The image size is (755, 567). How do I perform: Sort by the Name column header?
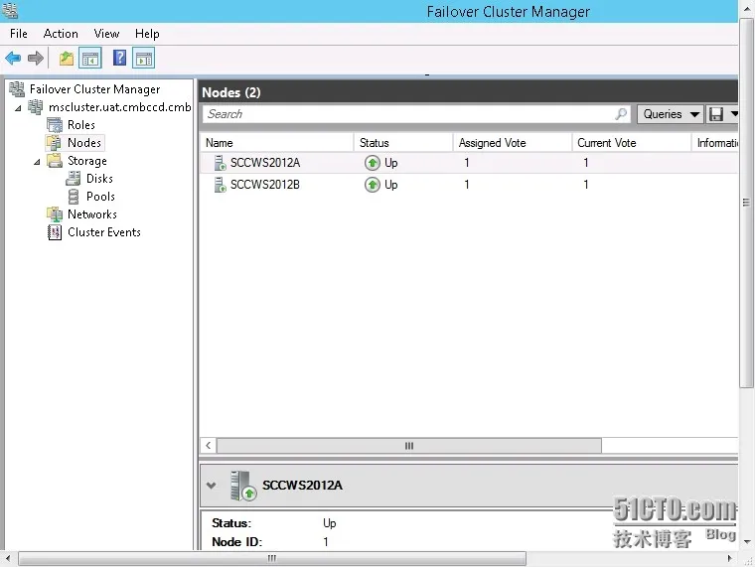[276, 143]
